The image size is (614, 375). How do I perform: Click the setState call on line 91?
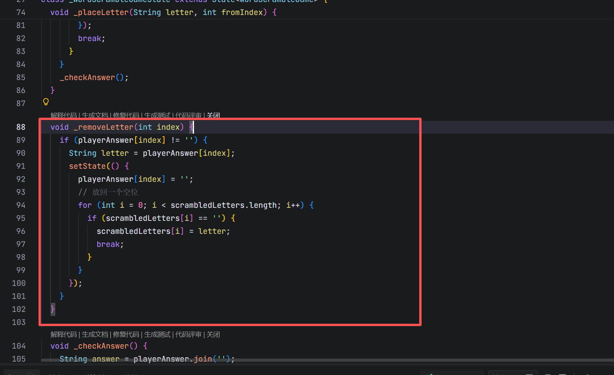pos(87,166)
